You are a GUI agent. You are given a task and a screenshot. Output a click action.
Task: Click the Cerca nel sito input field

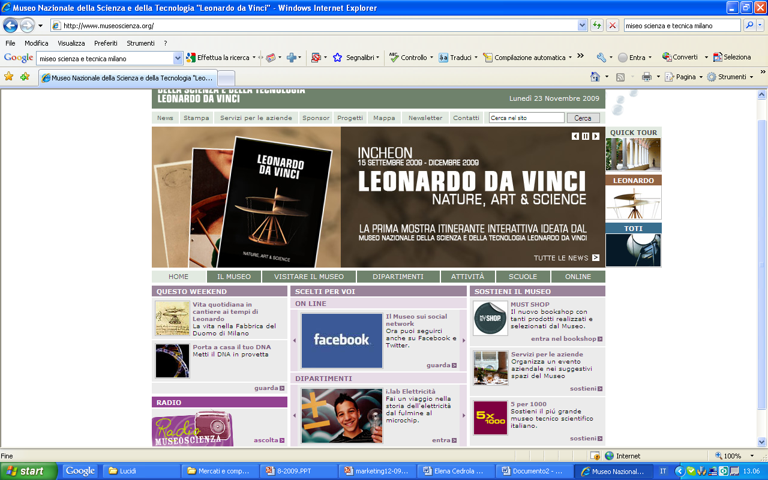coord(526,118)
